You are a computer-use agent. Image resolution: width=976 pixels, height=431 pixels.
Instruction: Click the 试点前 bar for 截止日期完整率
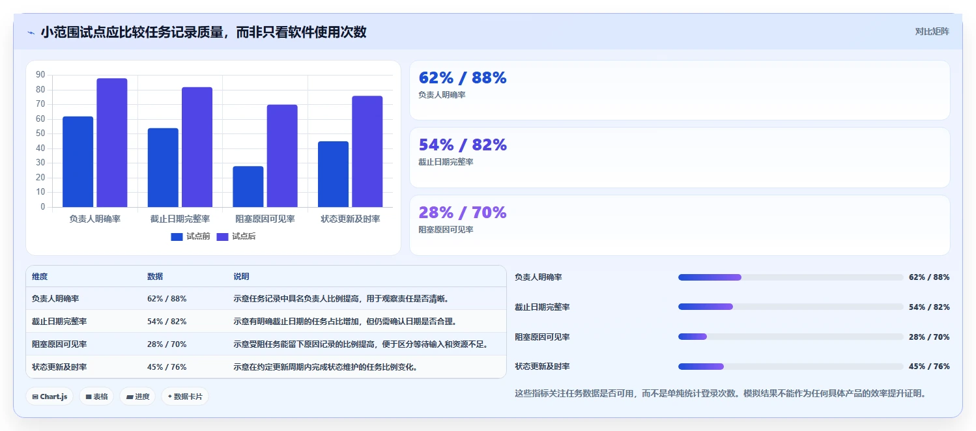pos(163,167)
